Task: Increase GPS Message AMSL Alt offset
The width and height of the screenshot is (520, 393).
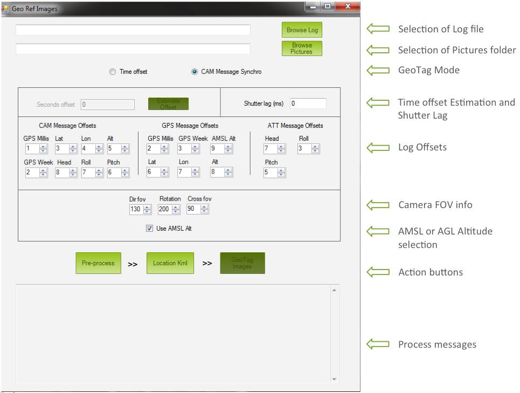Action: pos(228,146)
